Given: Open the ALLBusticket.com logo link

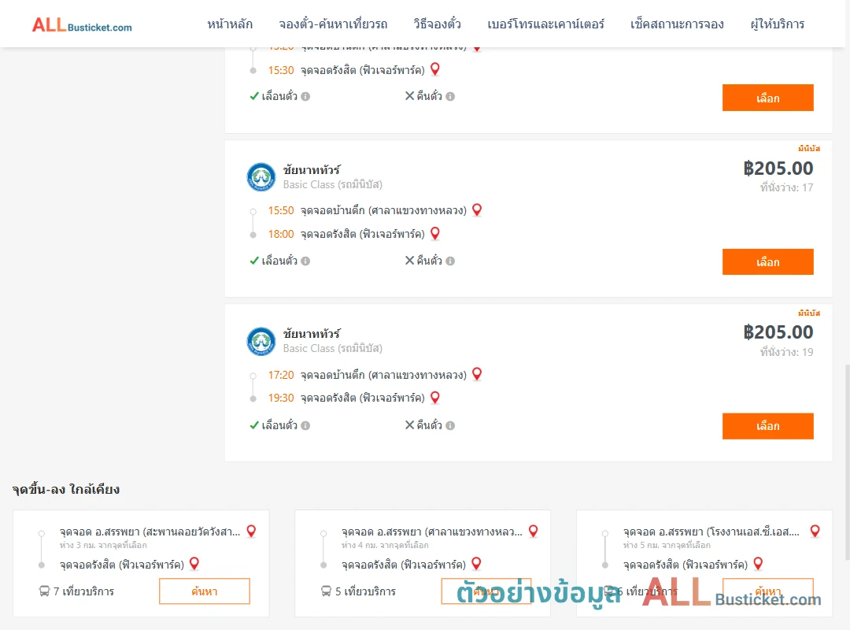Looking at the screenshot, I should point(82,25).
